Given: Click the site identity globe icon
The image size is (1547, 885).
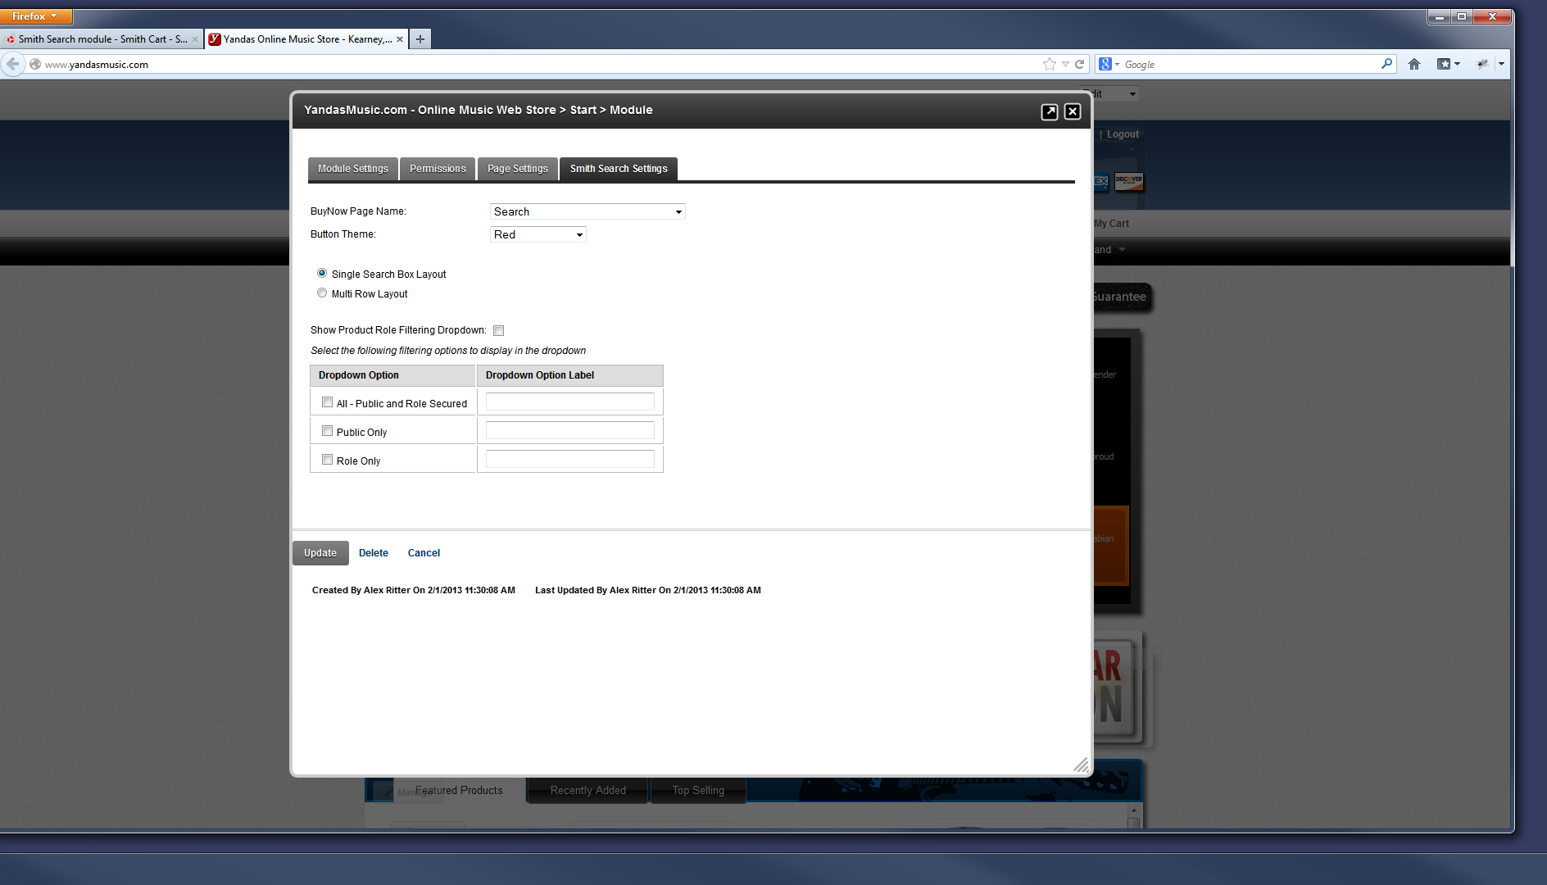Looking at the screenshot, I should click(x=35, y=64).
